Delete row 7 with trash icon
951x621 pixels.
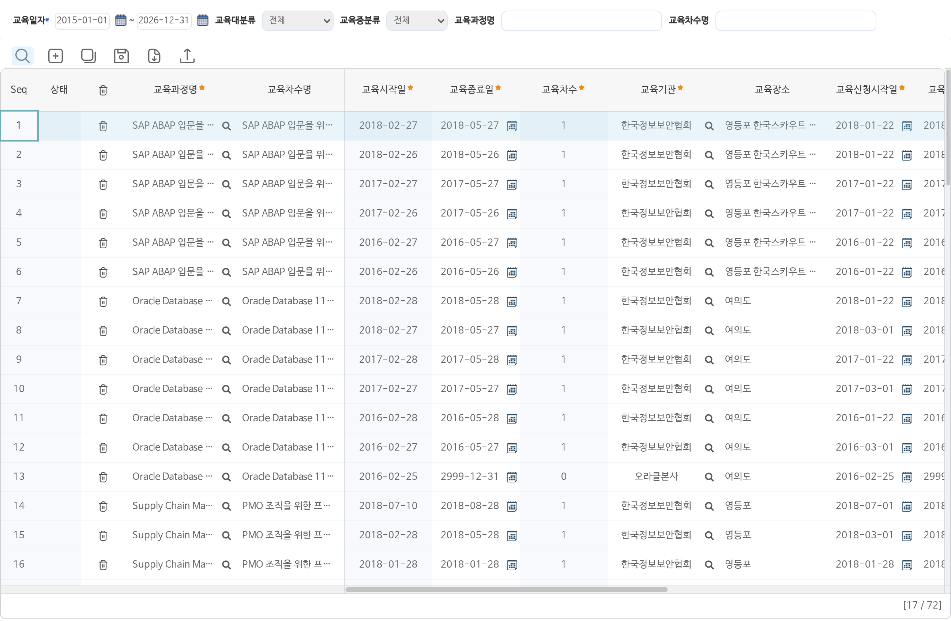[103, 302]
